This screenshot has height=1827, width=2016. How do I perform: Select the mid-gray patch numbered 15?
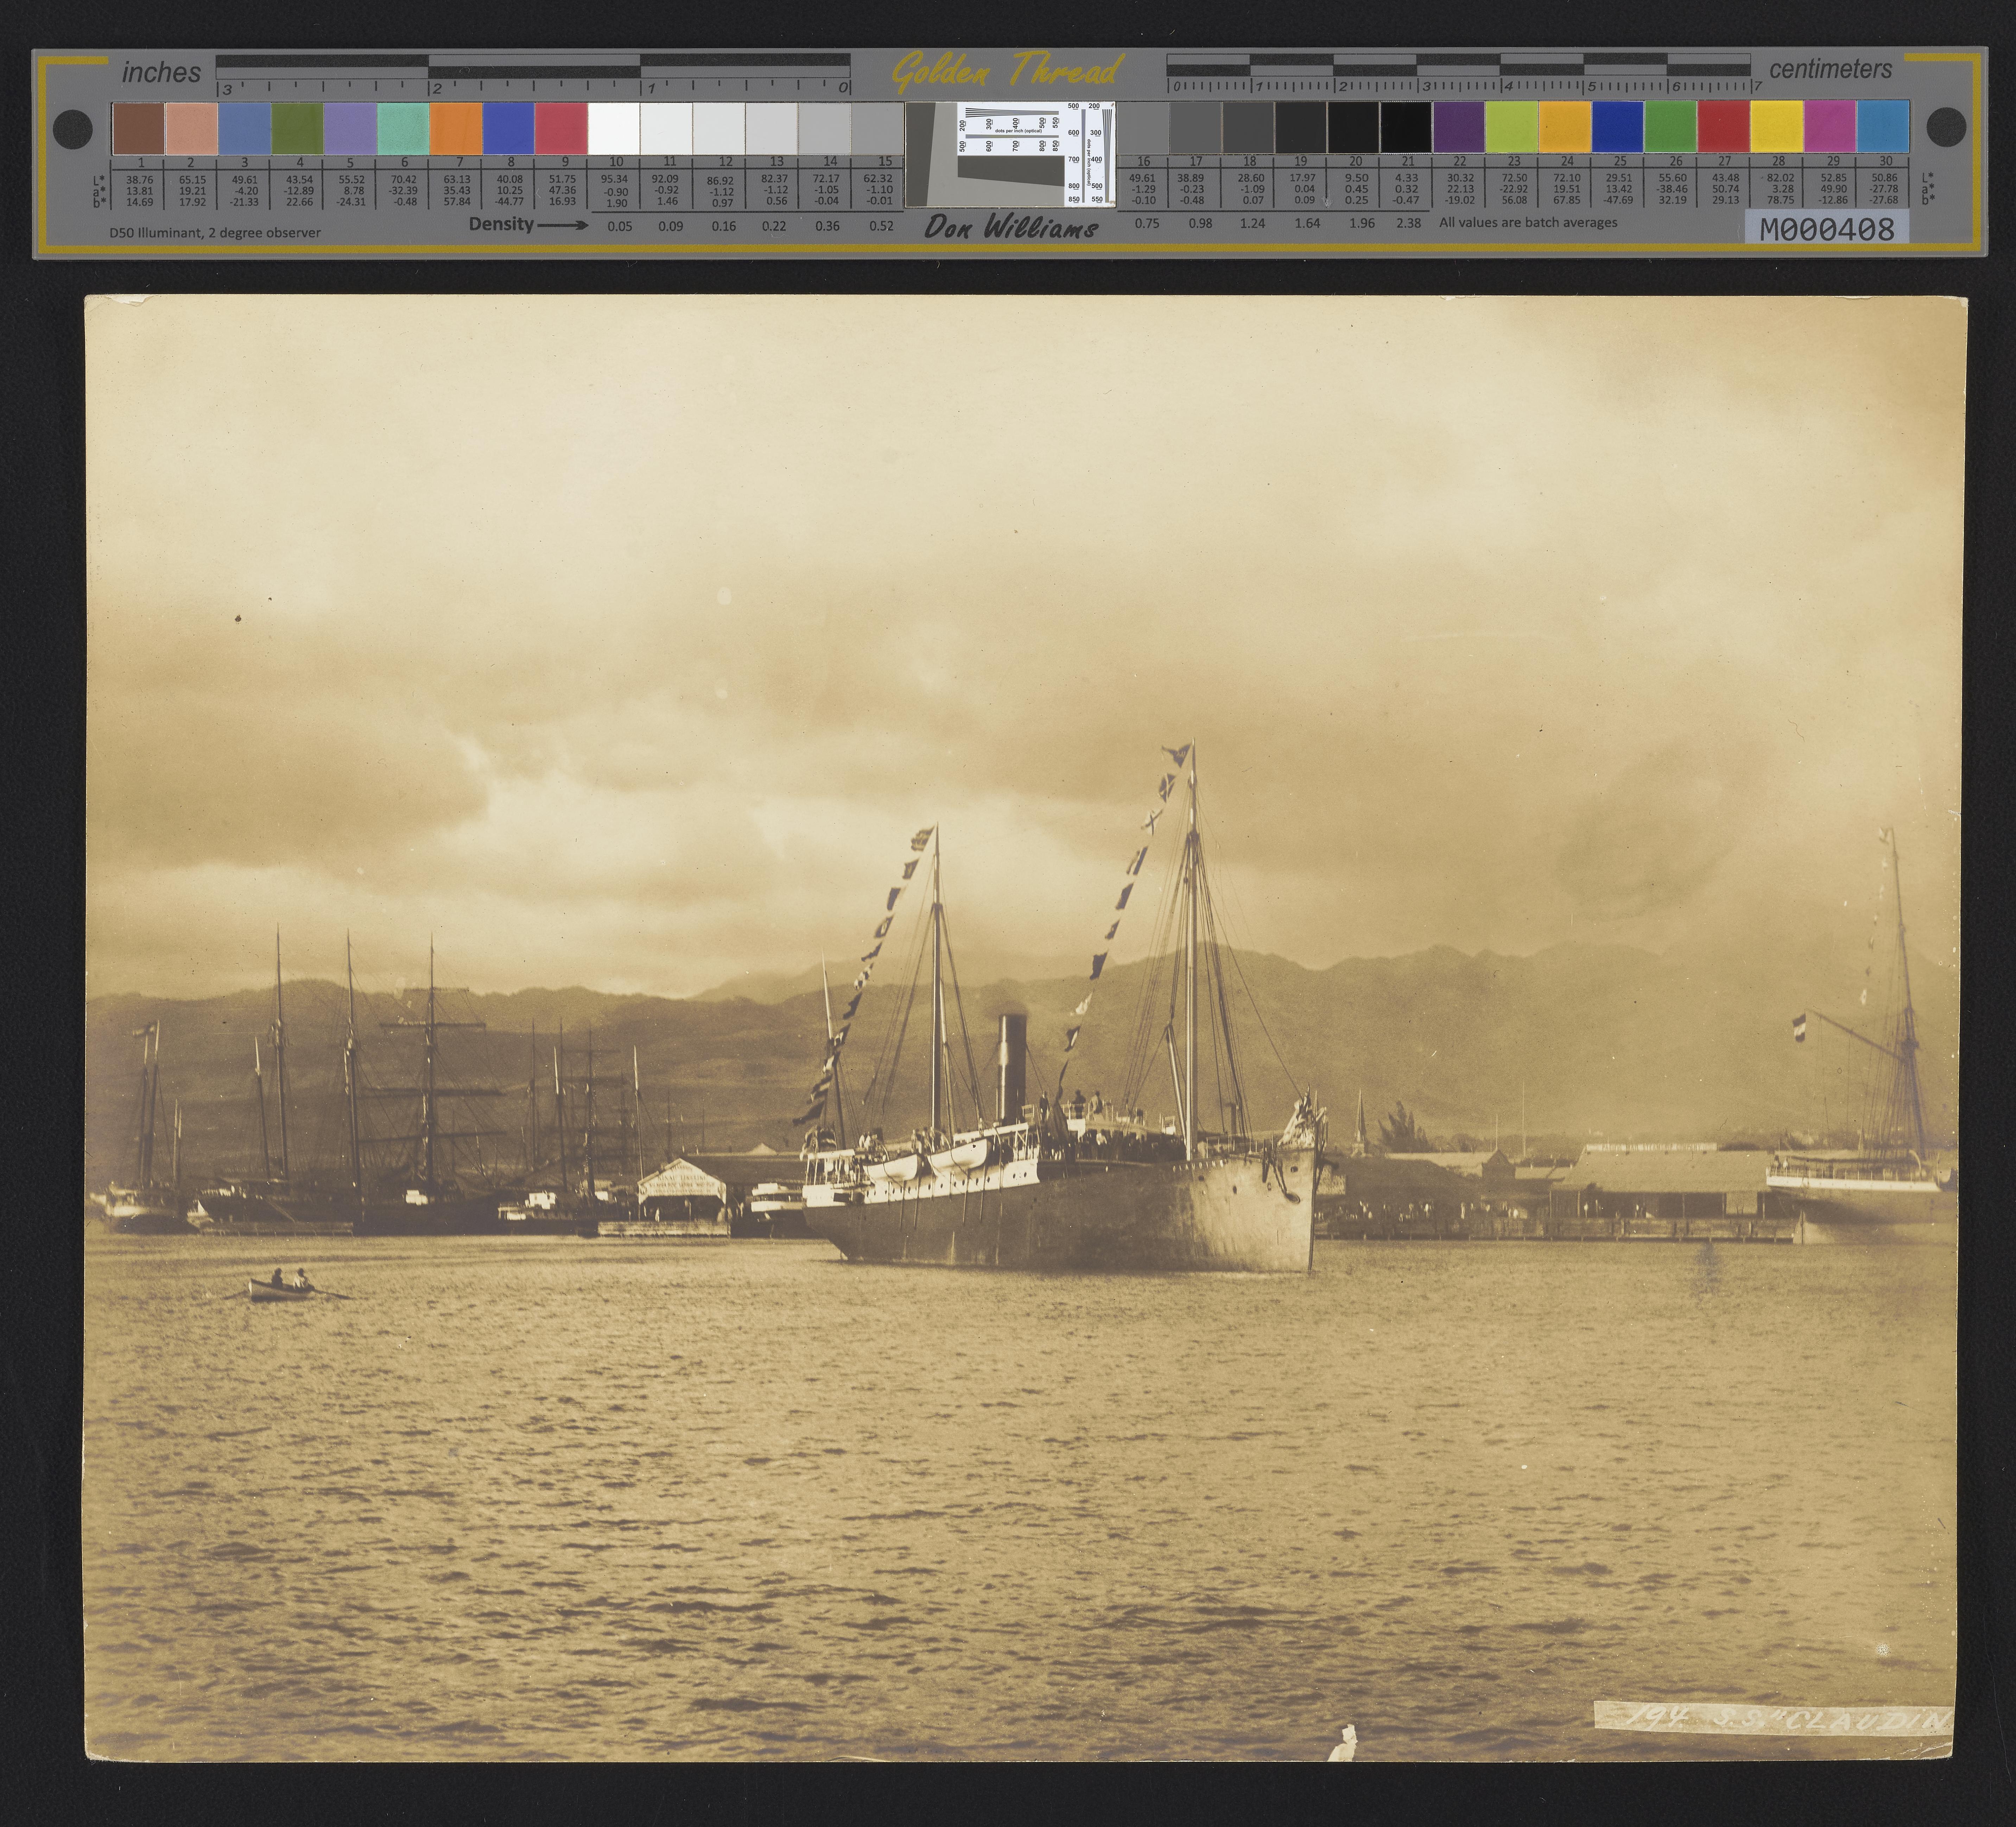878,129
